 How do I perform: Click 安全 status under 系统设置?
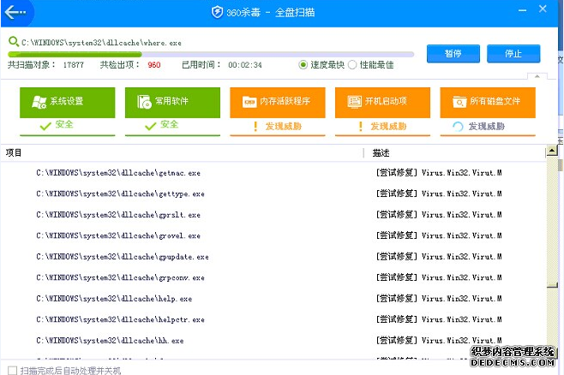click(64, 124)
